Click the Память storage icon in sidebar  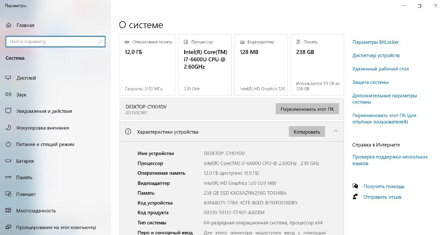pyautogui.click(x=8, y=177)
